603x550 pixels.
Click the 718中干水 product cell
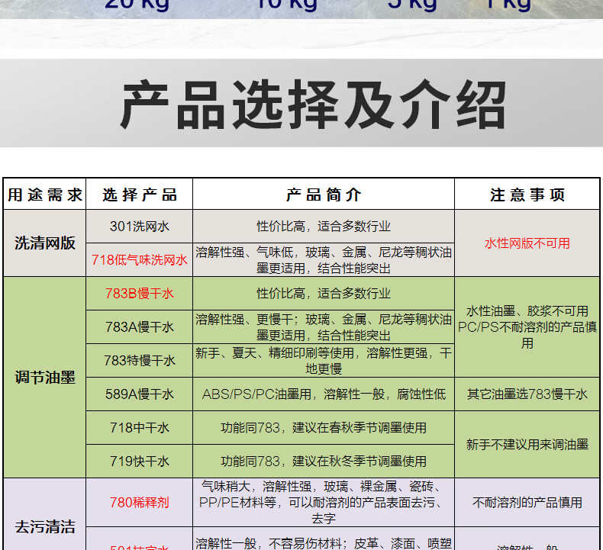click(x=139, y=428)
